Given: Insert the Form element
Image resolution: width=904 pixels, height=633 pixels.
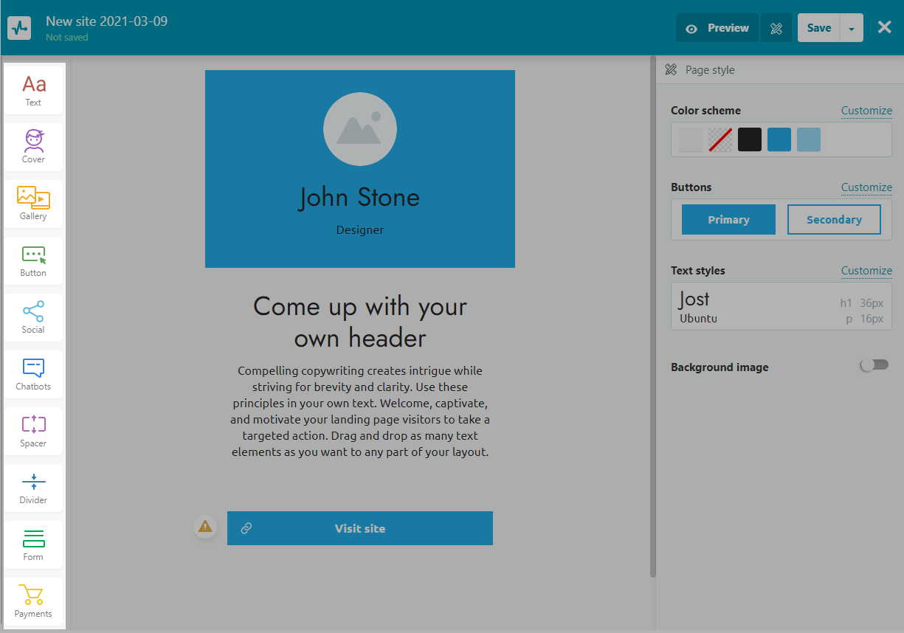Looking at the screenshot, I should click(x=34, y=545).
